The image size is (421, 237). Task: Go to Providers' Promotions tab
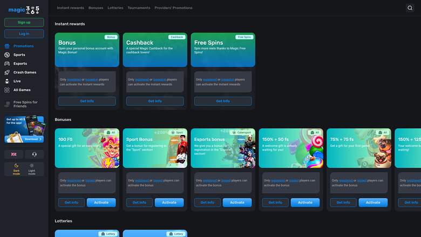173,8
